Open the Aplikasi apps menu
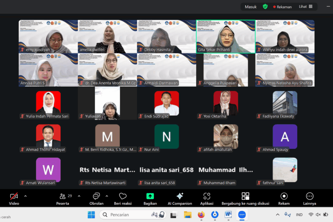This screenshot has height=222, width=333. [x=206, y=199]
